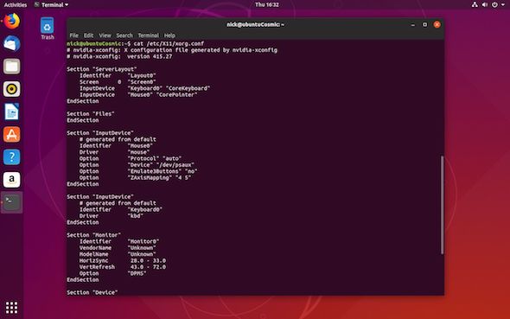Select the Trash desktop icon
Viewport: 510px width, 319px height.
[48, 29]
